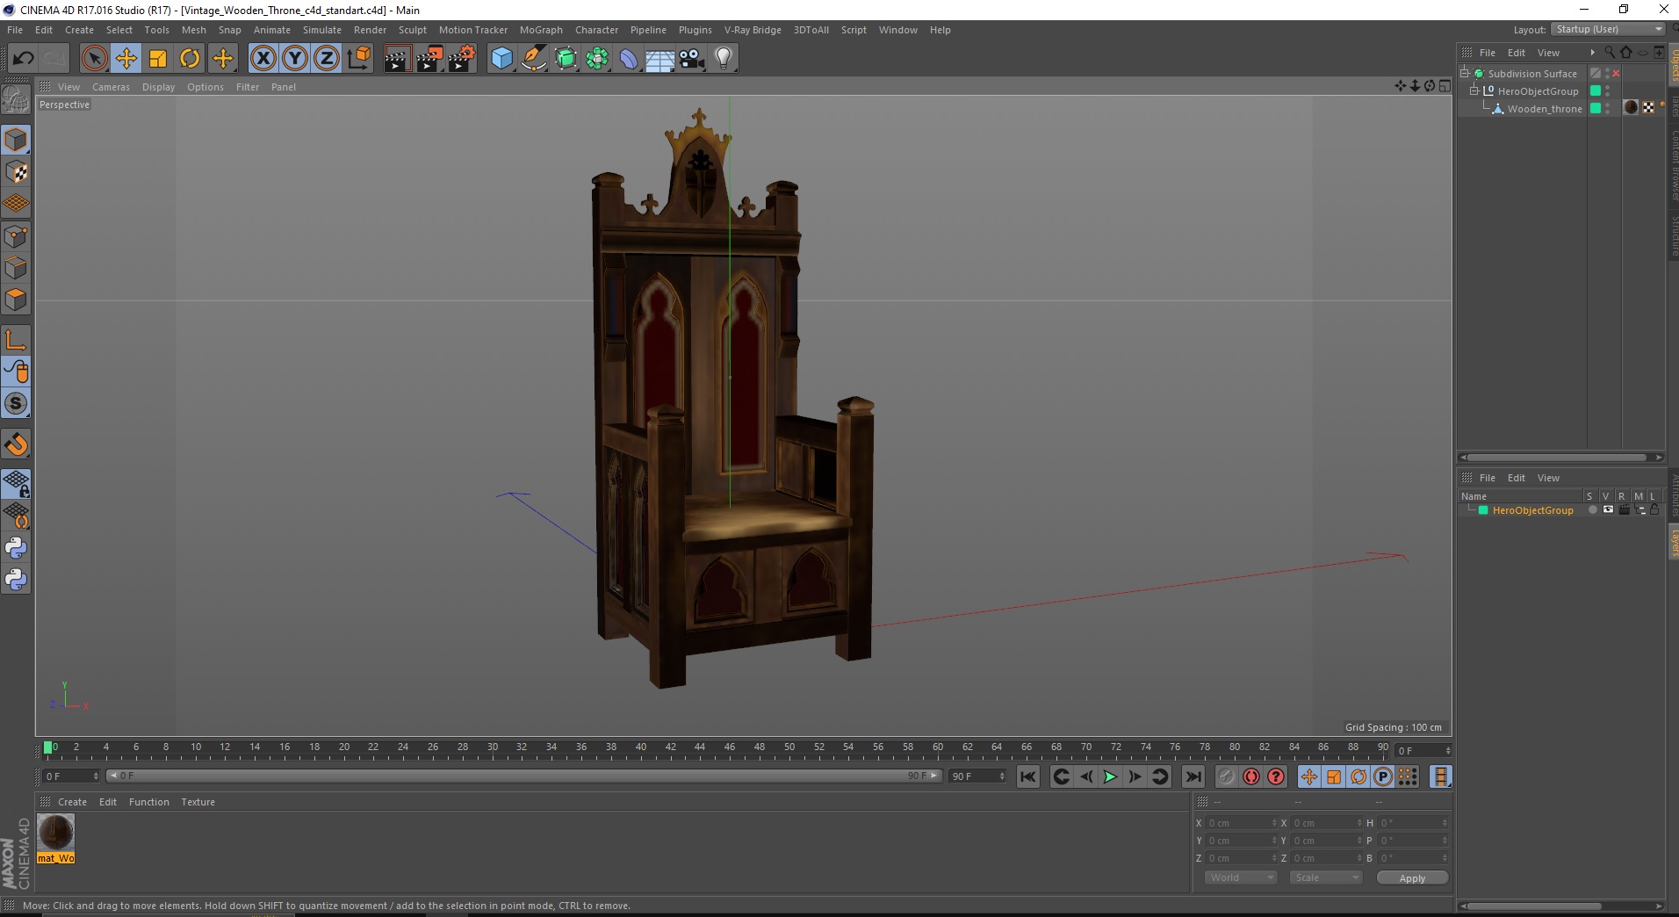Click Record Active Objects button

[1227, 776]
